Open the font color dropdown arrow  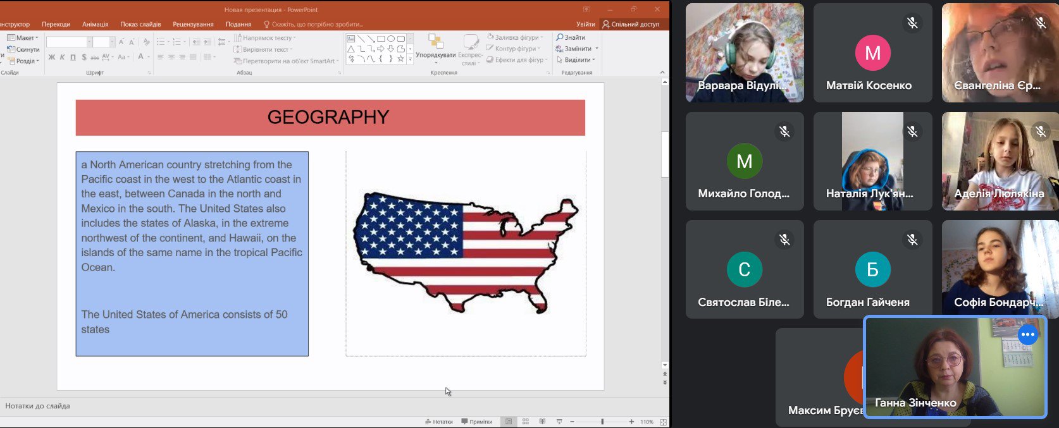(149, 58)
